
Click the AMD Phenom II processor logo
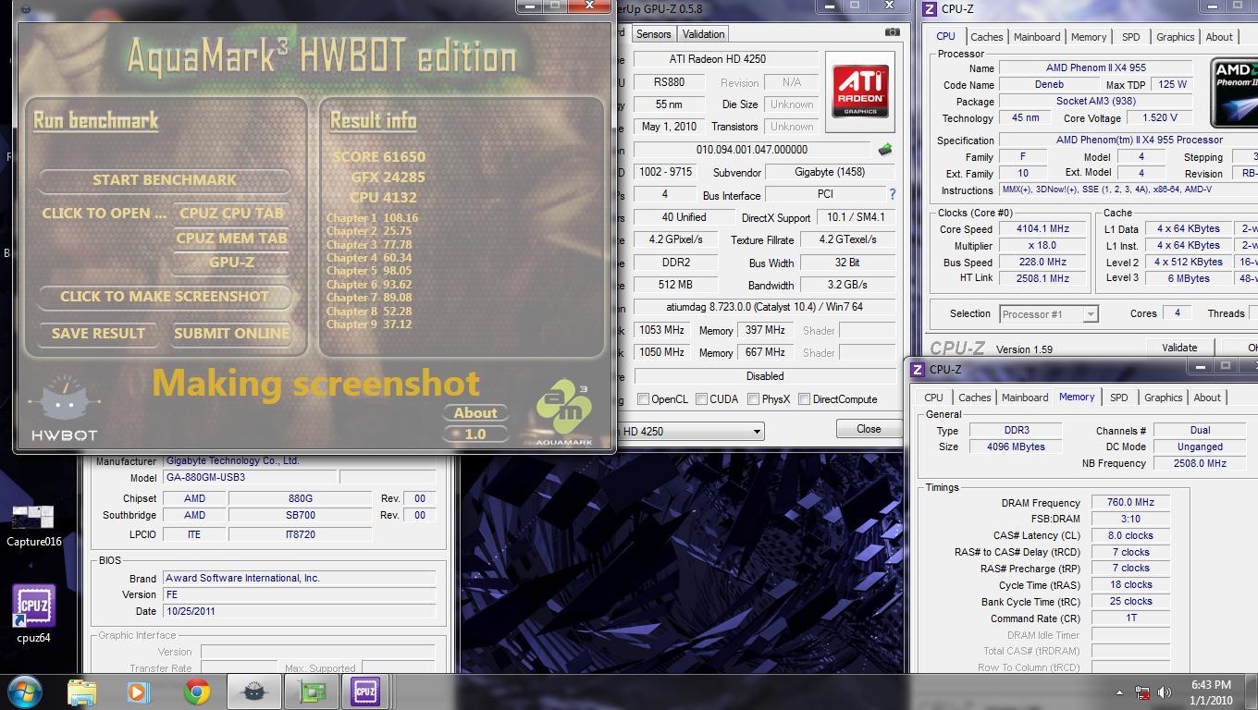click(x=1235, y=92)
